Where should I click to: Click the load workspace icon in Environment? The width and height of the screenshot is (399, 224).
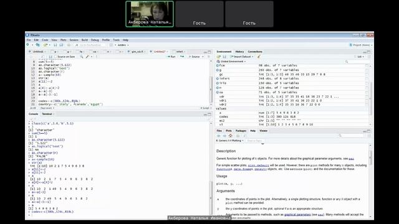click(219, 57)
